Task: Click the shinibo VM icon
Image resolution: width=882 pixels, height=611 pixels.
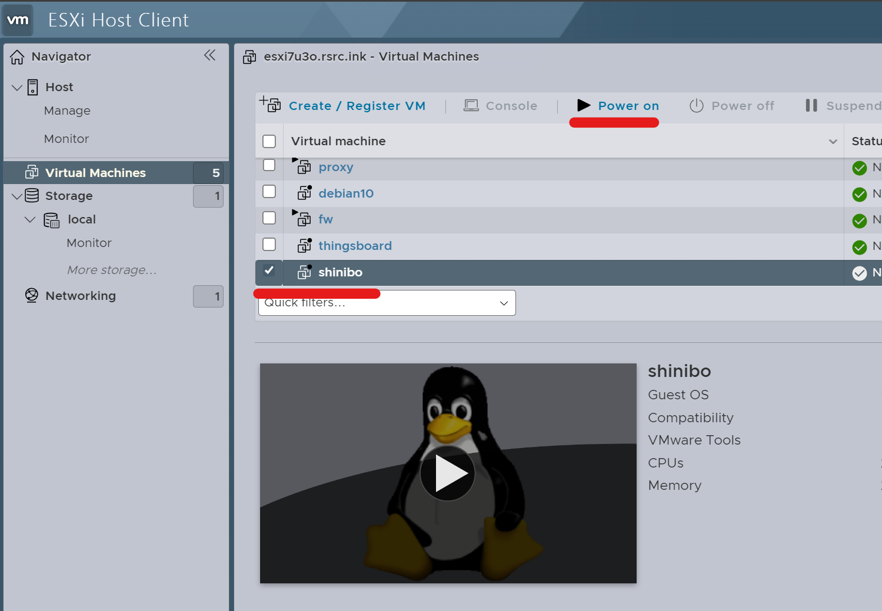Action: pos(305,272)
